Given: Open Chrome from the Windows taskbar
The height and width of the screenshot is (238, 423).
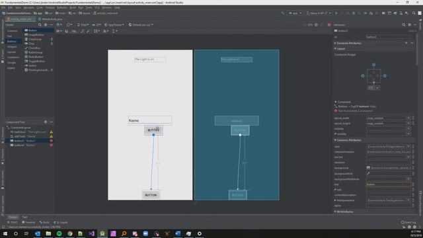Looking at the screenshot, I should (x=70, y=233).
